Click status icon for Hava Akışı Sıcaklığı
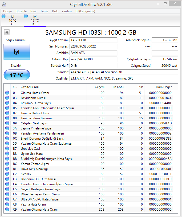The width and height of the screenshot is (182, 217). (7, 169)
